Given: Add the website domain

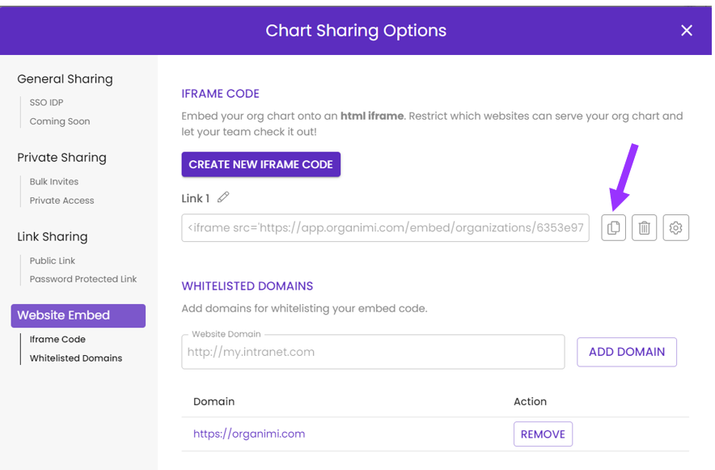Looking at the screenshot, I should point(626,352).
